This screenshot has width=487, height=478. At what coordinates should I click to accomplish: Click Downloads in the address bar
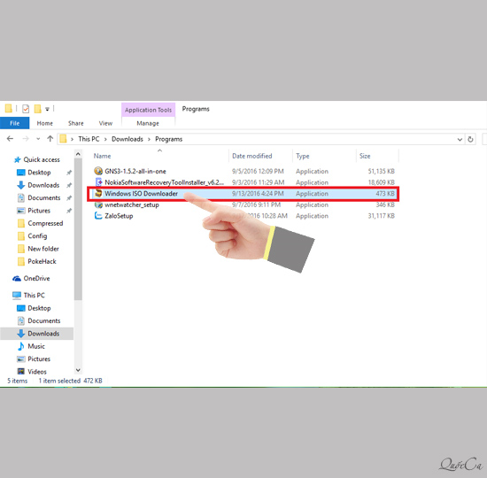click(128, 139)
